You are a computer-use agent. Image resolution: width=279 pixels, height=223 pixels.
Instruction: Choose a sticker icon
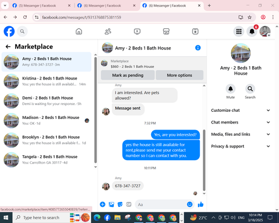point(120,205)
